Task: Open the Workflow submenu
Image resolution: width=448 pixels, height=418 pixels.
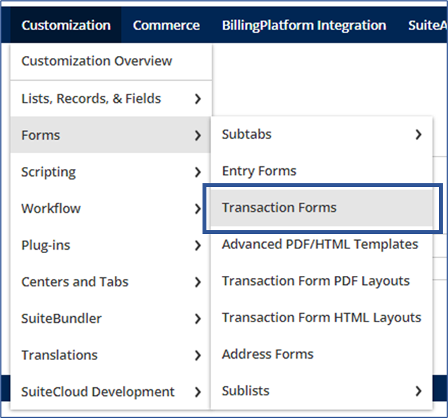Action: [111, 208]
